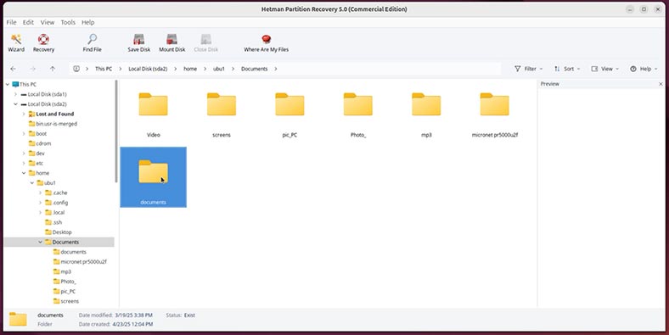The height and width of the screenshot is (335, 669).
Task: Expand the boot folder node
Action: [24, 133]
